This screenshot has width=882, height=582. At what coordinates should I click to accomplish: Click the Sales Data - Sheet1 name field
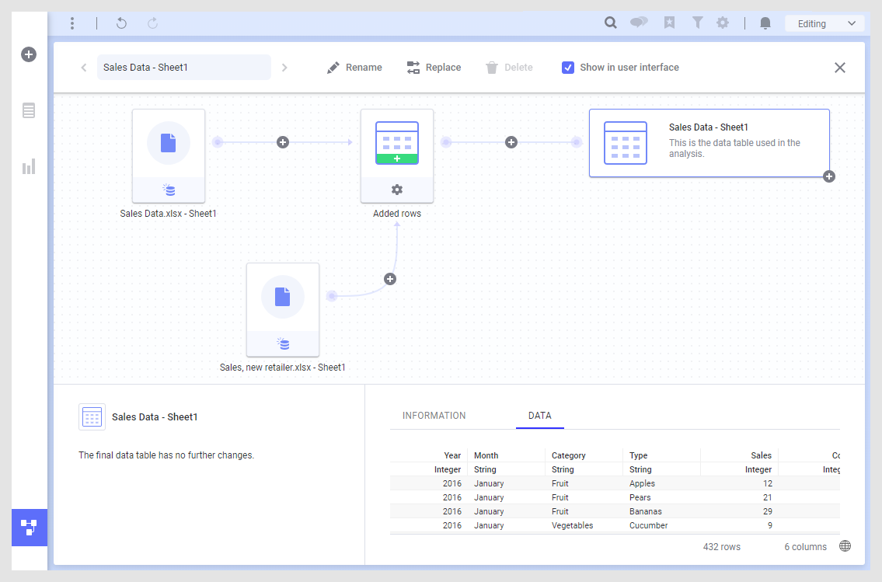[x=183, y=68]
